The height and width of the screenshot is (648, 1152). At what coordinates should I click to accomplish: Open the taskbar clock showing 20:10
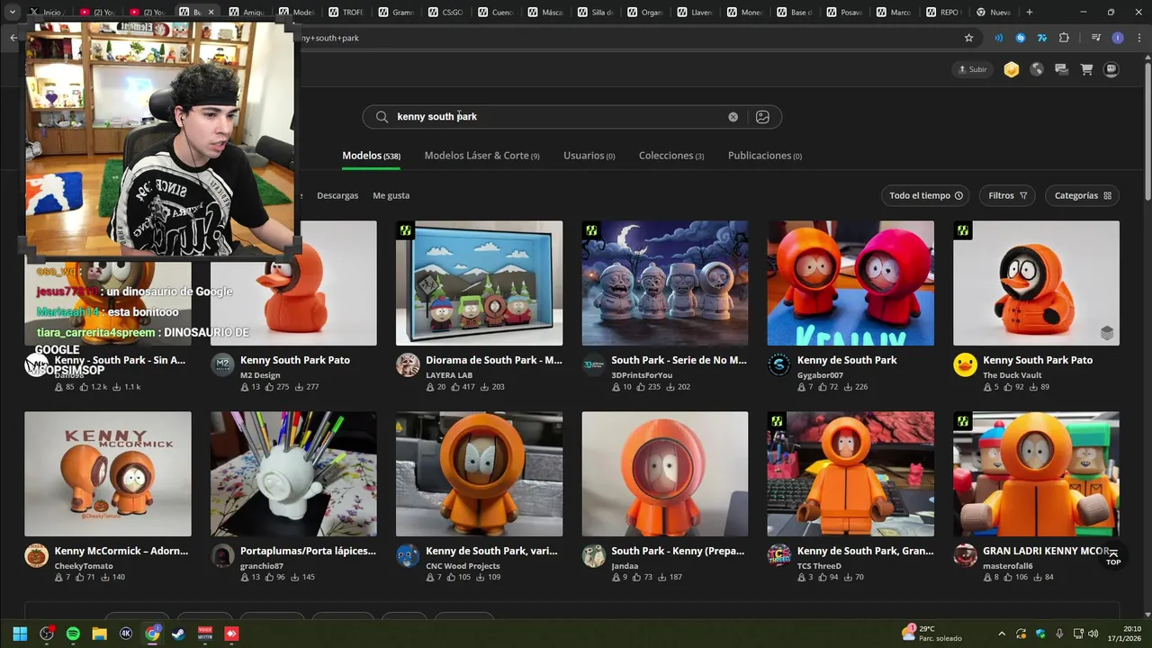point(1125,634)
